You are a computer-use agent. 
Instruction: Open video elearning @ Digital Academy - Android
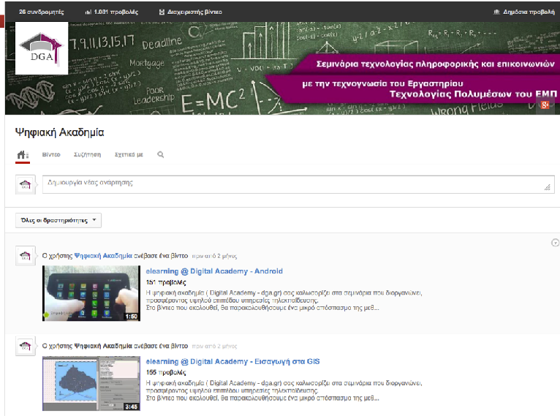click(214, 271)
